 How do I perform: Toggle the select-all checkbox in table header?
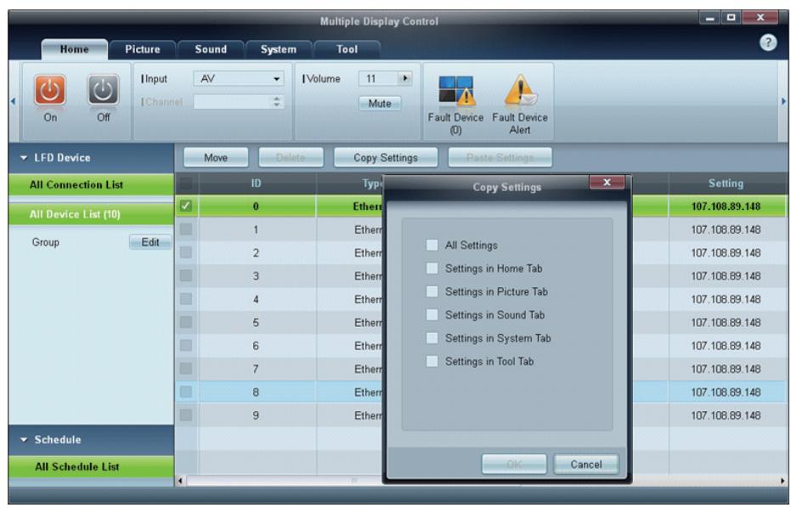186,183
